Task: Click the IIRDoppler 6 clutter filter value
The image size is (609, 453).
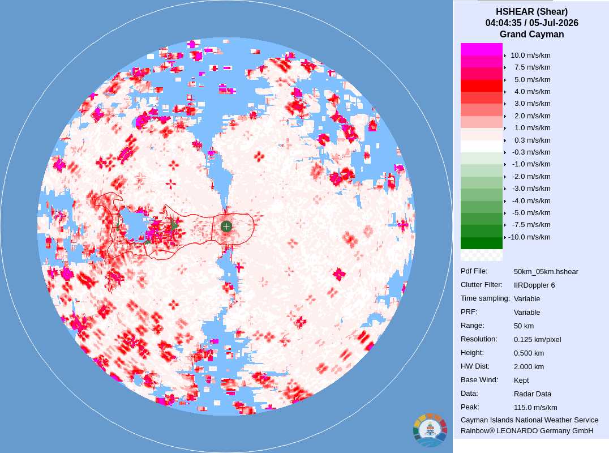Action: (534, 285)
